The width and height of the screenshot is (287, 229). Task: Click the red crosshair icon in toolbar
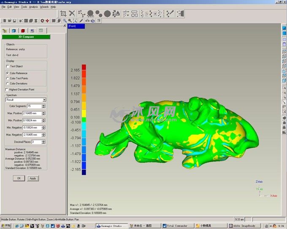[47, 20]
